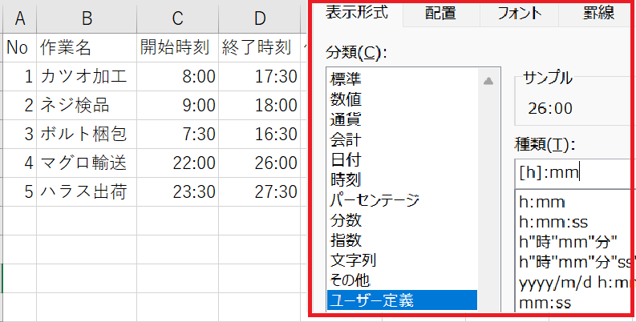Choose 文字列 in category list
636x322 pixels.
click(x=353, y=260)
